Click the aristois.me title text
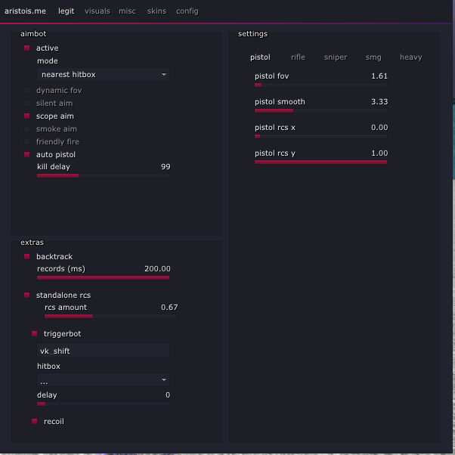This screenshot has width=455, height=455. pos(25,11)
